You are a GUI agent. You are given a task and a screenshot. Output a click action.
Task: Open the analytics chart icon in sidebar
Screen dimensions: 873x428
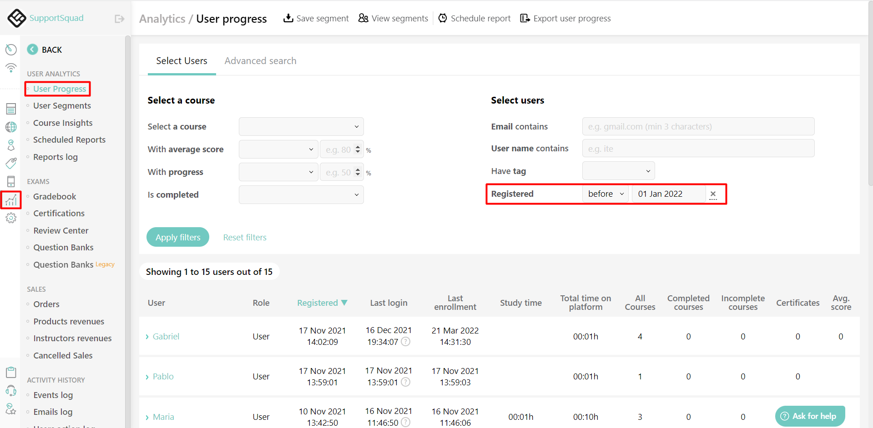click(11, 199)
